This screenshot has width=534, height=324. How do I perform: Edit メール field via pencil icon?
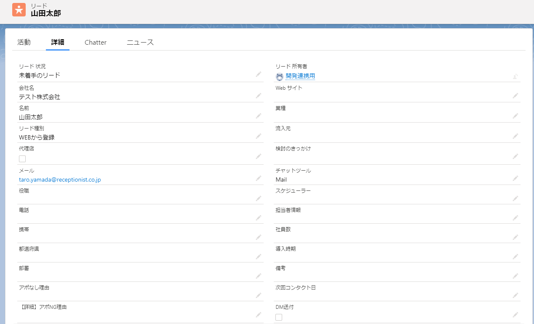(259, 179)
